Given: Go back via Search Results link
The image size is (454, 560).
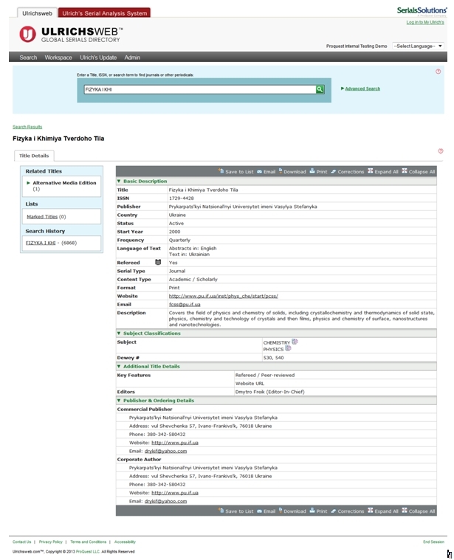Looking at the screenshot, I should pyautogui.click(x=27, y=127).
